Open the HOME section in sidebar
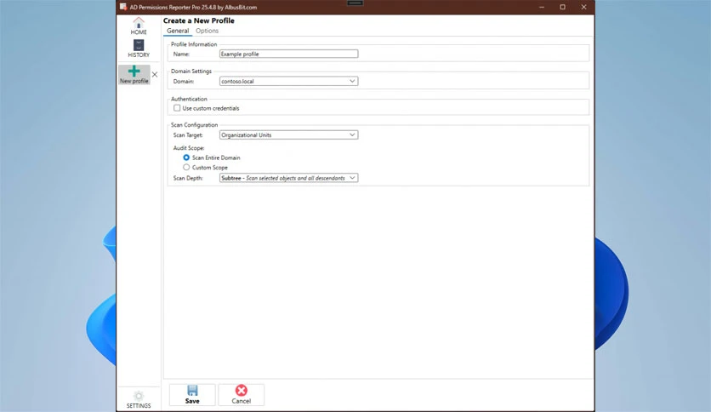Image resolution: width=711 pixels, height=412 pixels. pos(139,26)
